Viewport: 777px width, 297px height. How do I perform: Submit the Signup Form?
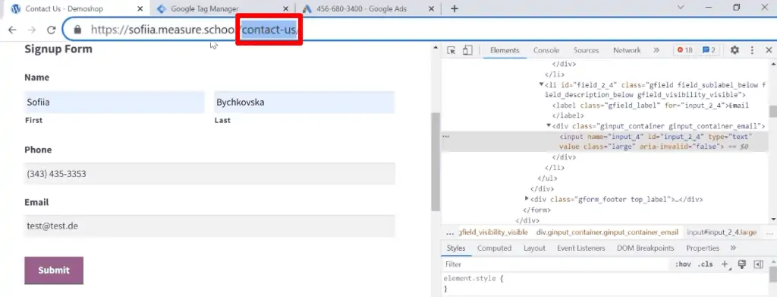54,270
